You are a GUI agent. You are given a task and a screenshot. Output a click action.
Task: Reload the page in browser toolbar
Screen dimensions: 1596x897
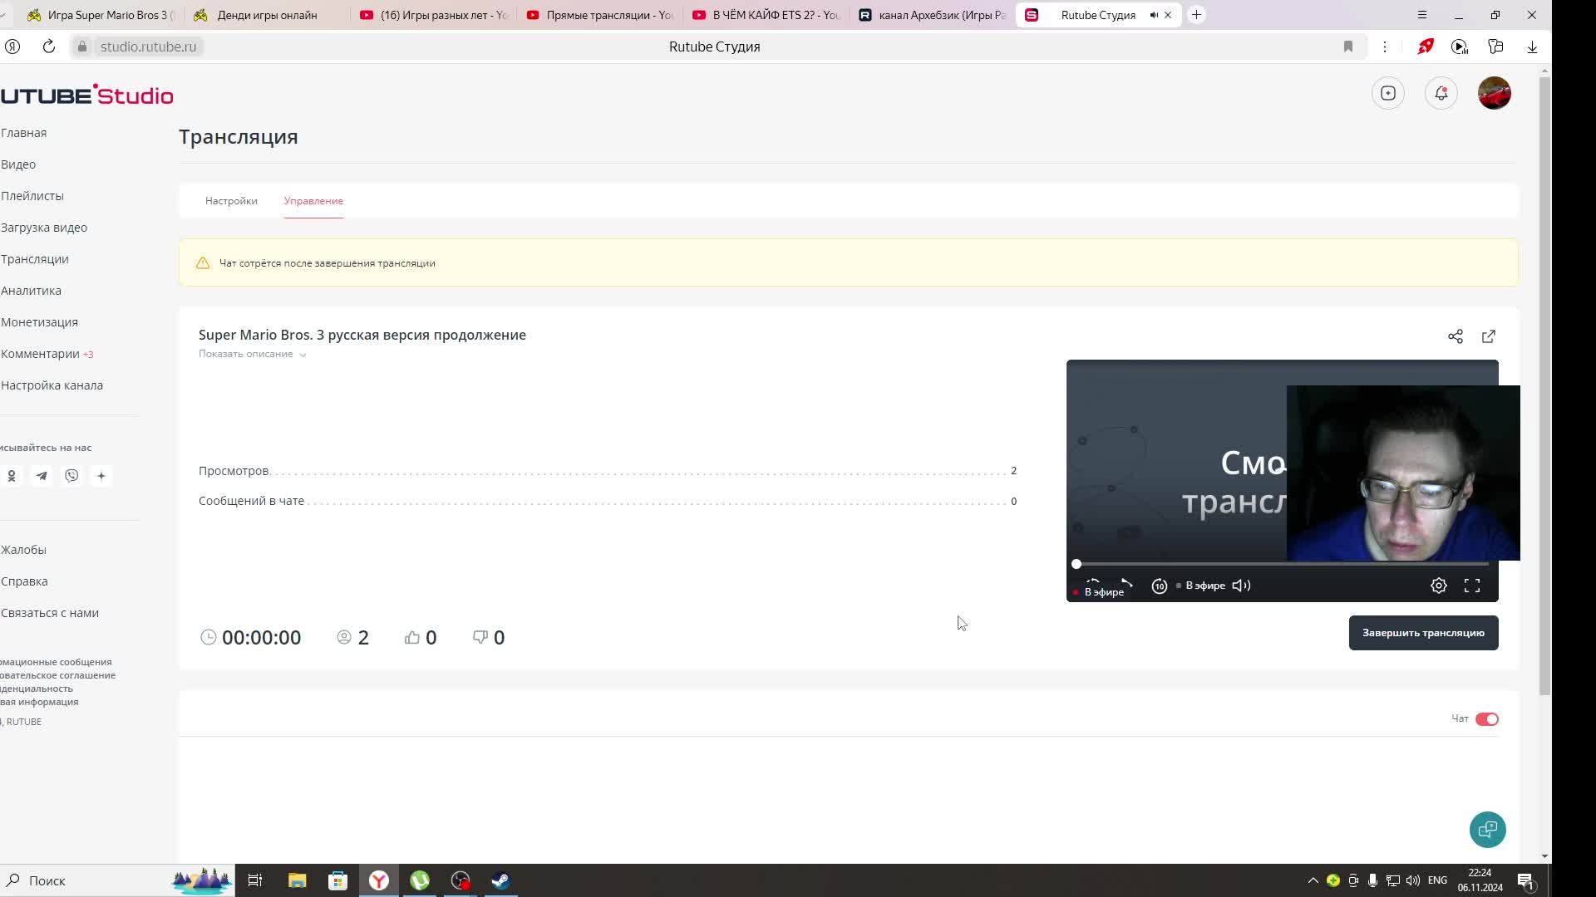pos(49,47)
